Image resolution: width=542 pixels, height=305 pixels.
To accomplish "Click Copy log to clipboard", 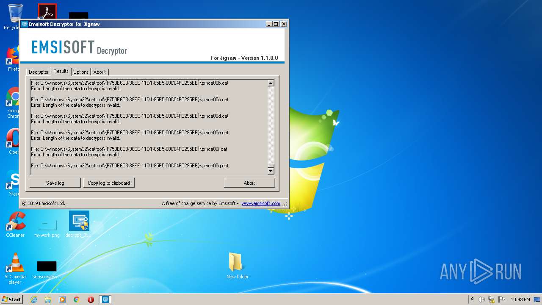I will pos(109,183).
